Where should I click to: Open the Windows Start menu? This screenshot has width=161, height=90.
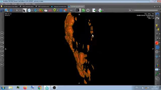(x=3, y=88)
